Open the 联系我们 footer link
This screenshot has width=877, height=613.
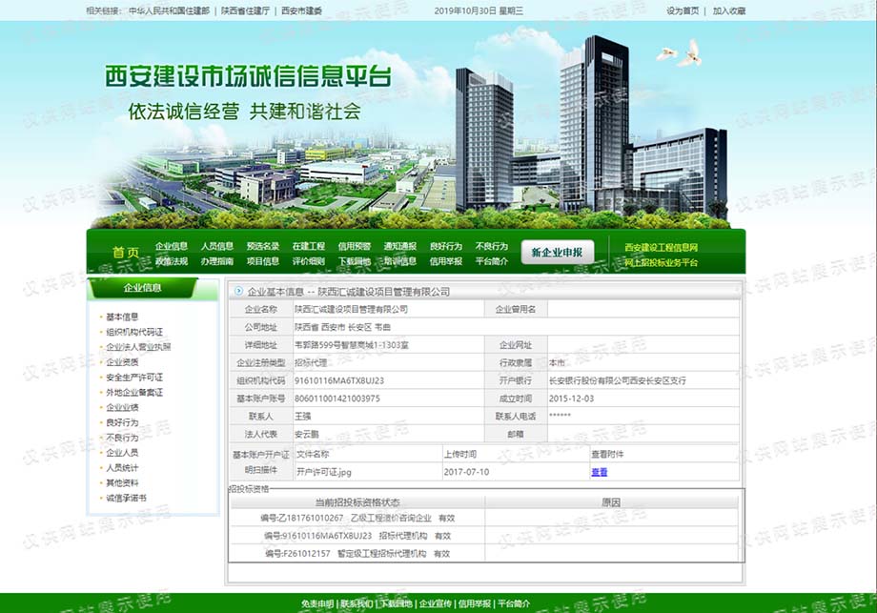tap(357, 603)
